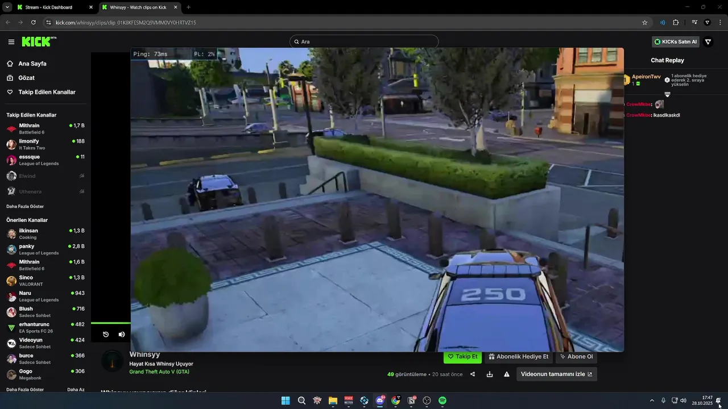Open the Kick profile avatar menu
The width and height of the screenshot is (728, 409).
tap(708, 41)
